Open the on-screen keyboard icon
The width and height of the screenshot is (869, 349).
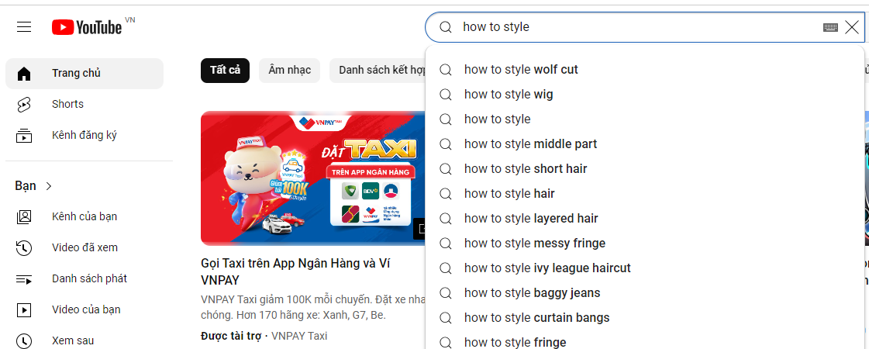(830, 27)
